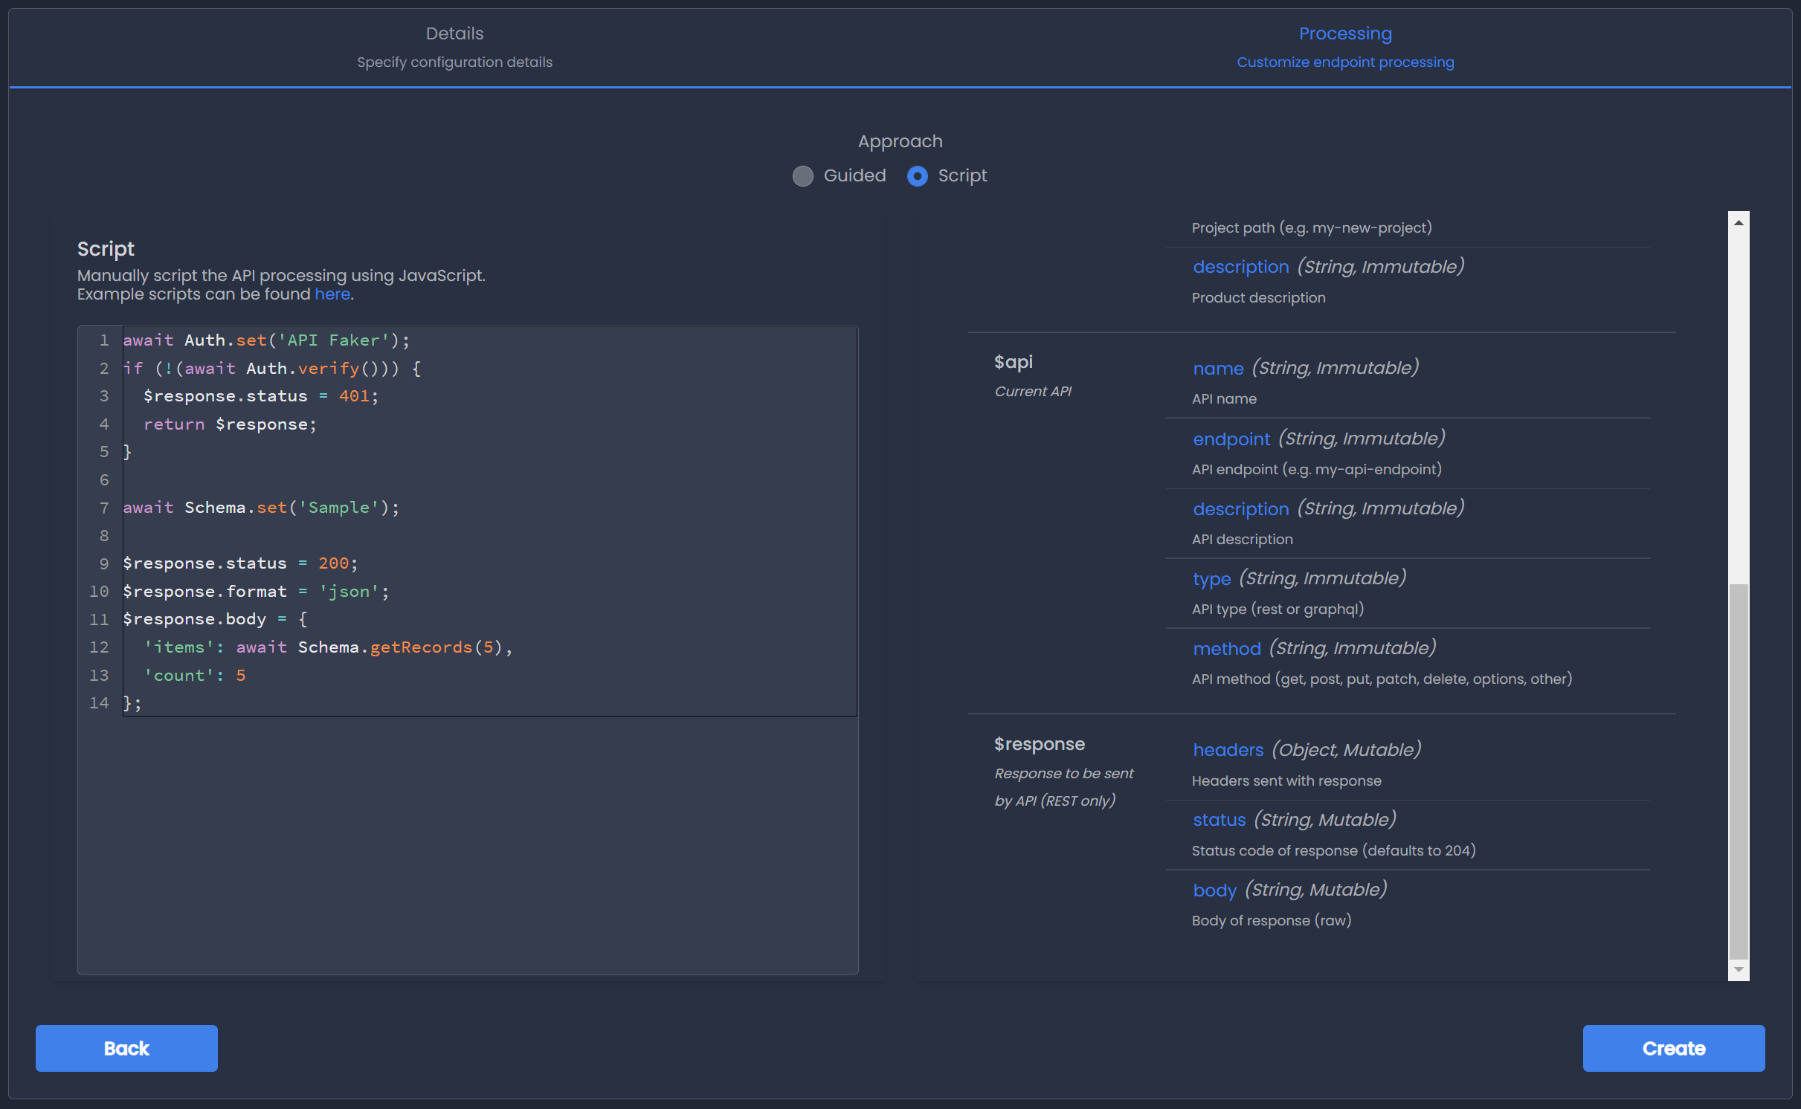
Task: Click the $api method property link
Action: click(x=1226, y=649)
